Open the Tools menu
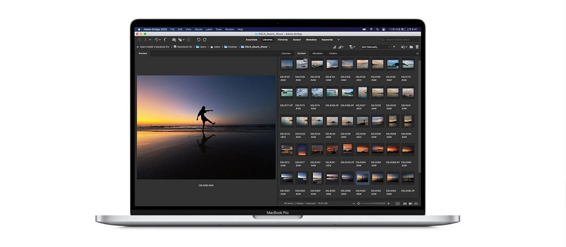Viewport: 566px width, 247px height. [x=218, y=29]
